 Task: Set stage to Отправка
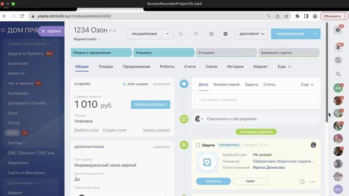[226, 53]
